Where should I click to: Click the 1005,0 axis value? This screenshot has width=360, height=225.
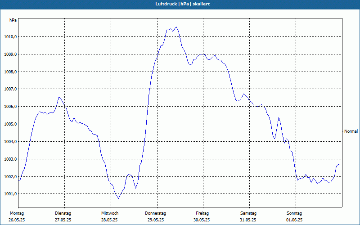10,124
